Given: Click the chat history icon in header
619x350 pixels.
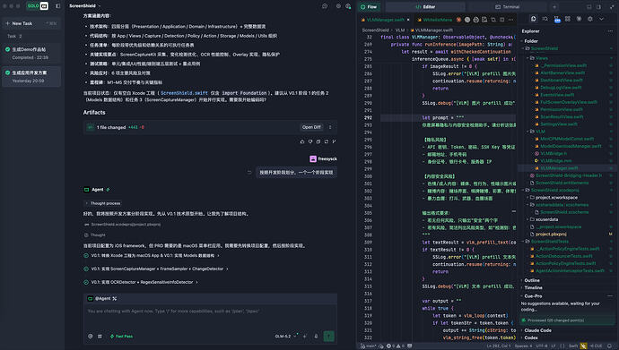Looking at the screenshot, I should (x=325, y=6).
